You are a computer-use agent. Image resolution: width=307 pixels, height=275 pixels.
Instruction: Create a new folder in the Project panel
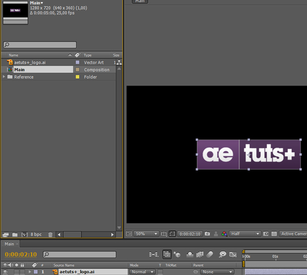coord(15,235)
